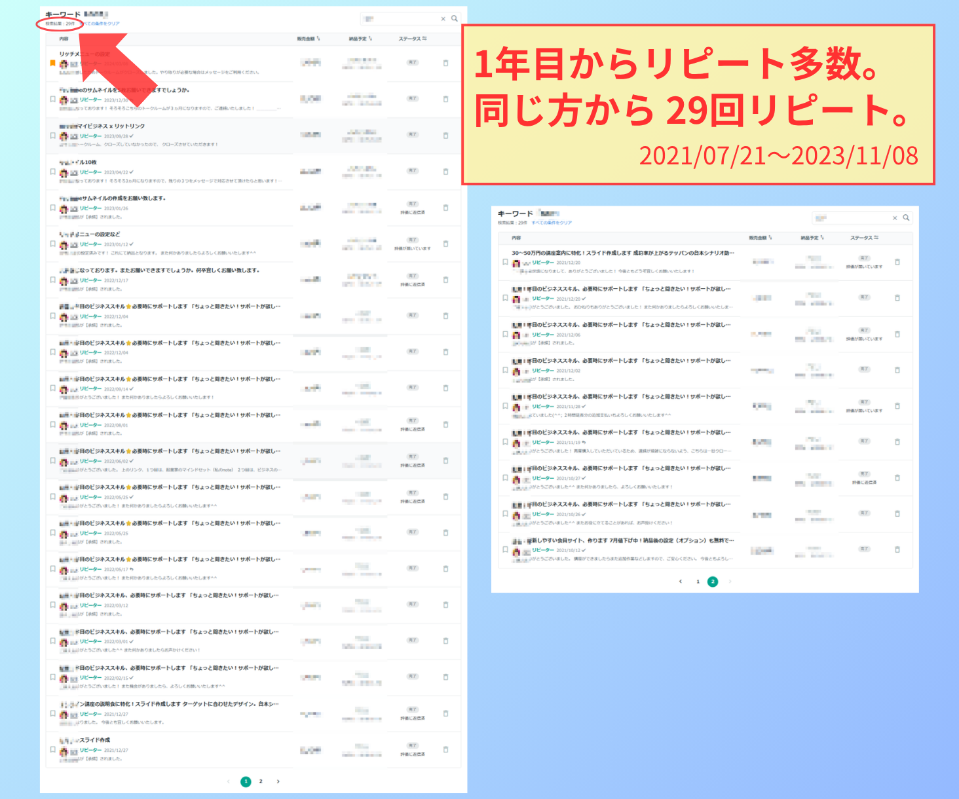959x799 pixels.
Task: Click trash icon on the 2023/01/26 row
Action: [x=446, y=208]
